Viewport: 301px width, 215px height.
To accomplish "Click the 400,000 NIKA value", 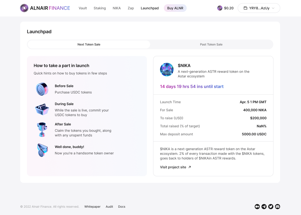I will coord(255,110).
